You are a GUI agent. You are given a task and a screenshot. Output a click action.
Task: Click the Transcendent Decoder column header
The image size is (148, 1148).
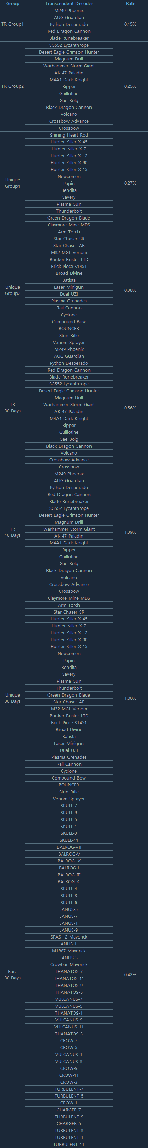coord(69,3)
